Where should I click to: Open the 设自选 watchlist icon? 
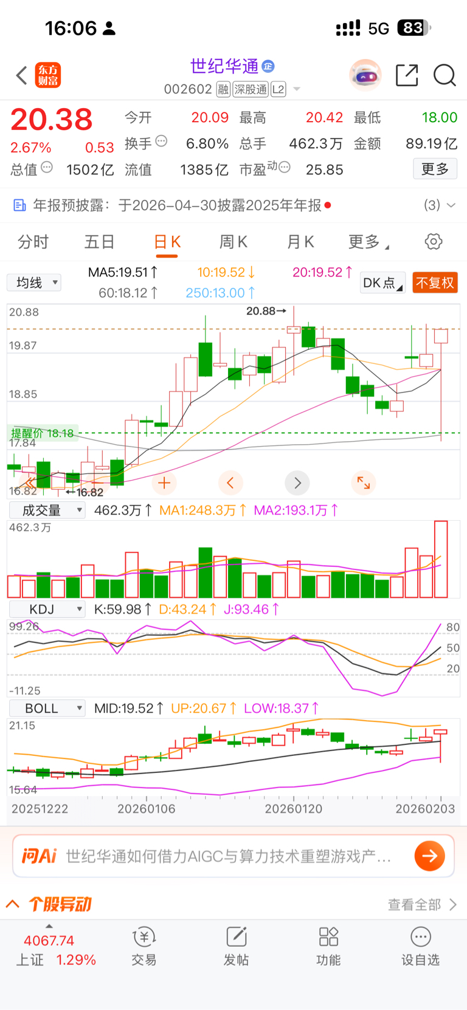(x=420, y=946)
